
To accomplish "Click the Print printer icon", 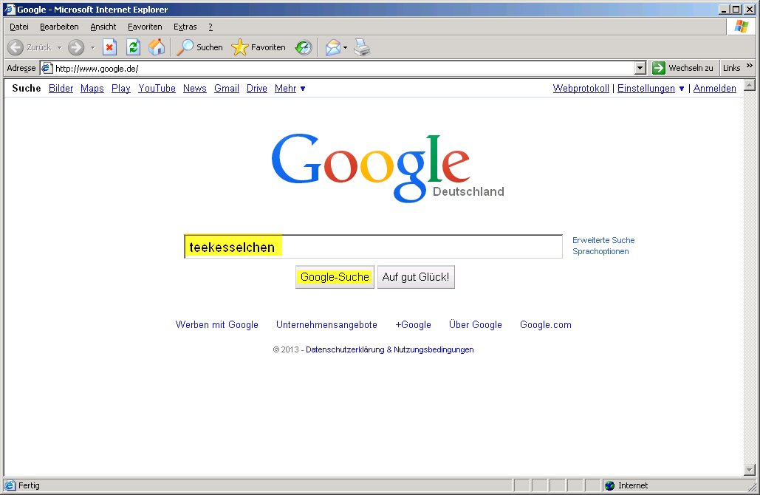I will tap(361, 47).
